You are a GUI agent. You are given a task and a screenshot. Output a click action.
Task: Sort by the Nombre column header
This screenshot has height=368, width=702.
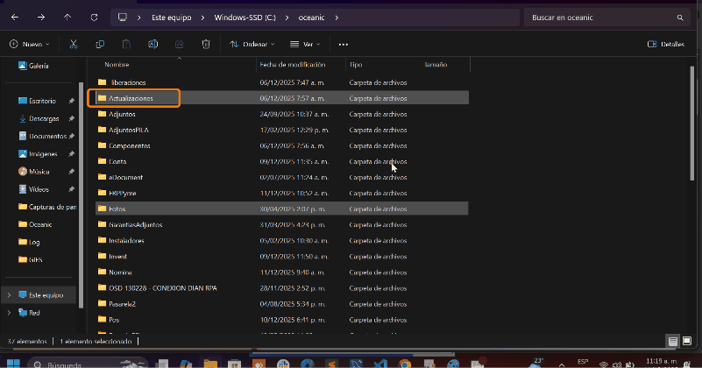pyautogui.click(x=117, y=65)
